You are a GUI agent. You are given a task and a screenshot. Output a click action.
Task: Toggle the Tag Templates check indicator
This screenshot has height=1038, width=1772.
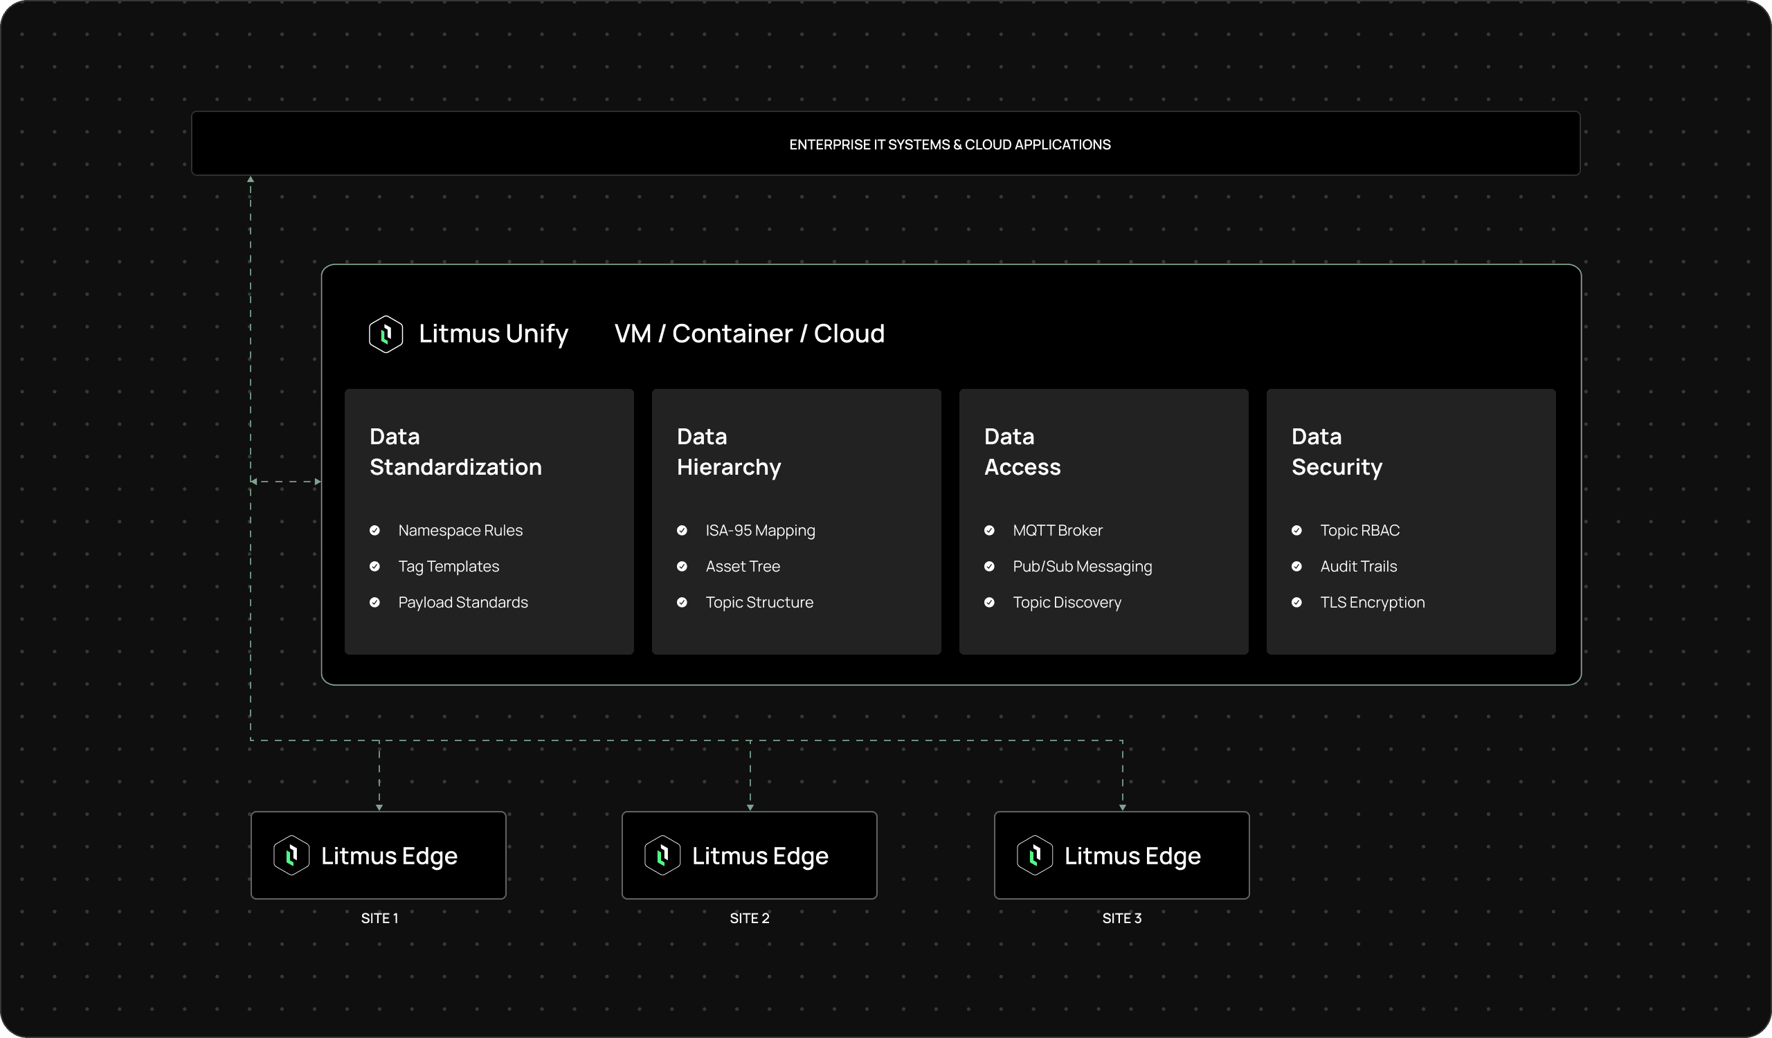374,566
